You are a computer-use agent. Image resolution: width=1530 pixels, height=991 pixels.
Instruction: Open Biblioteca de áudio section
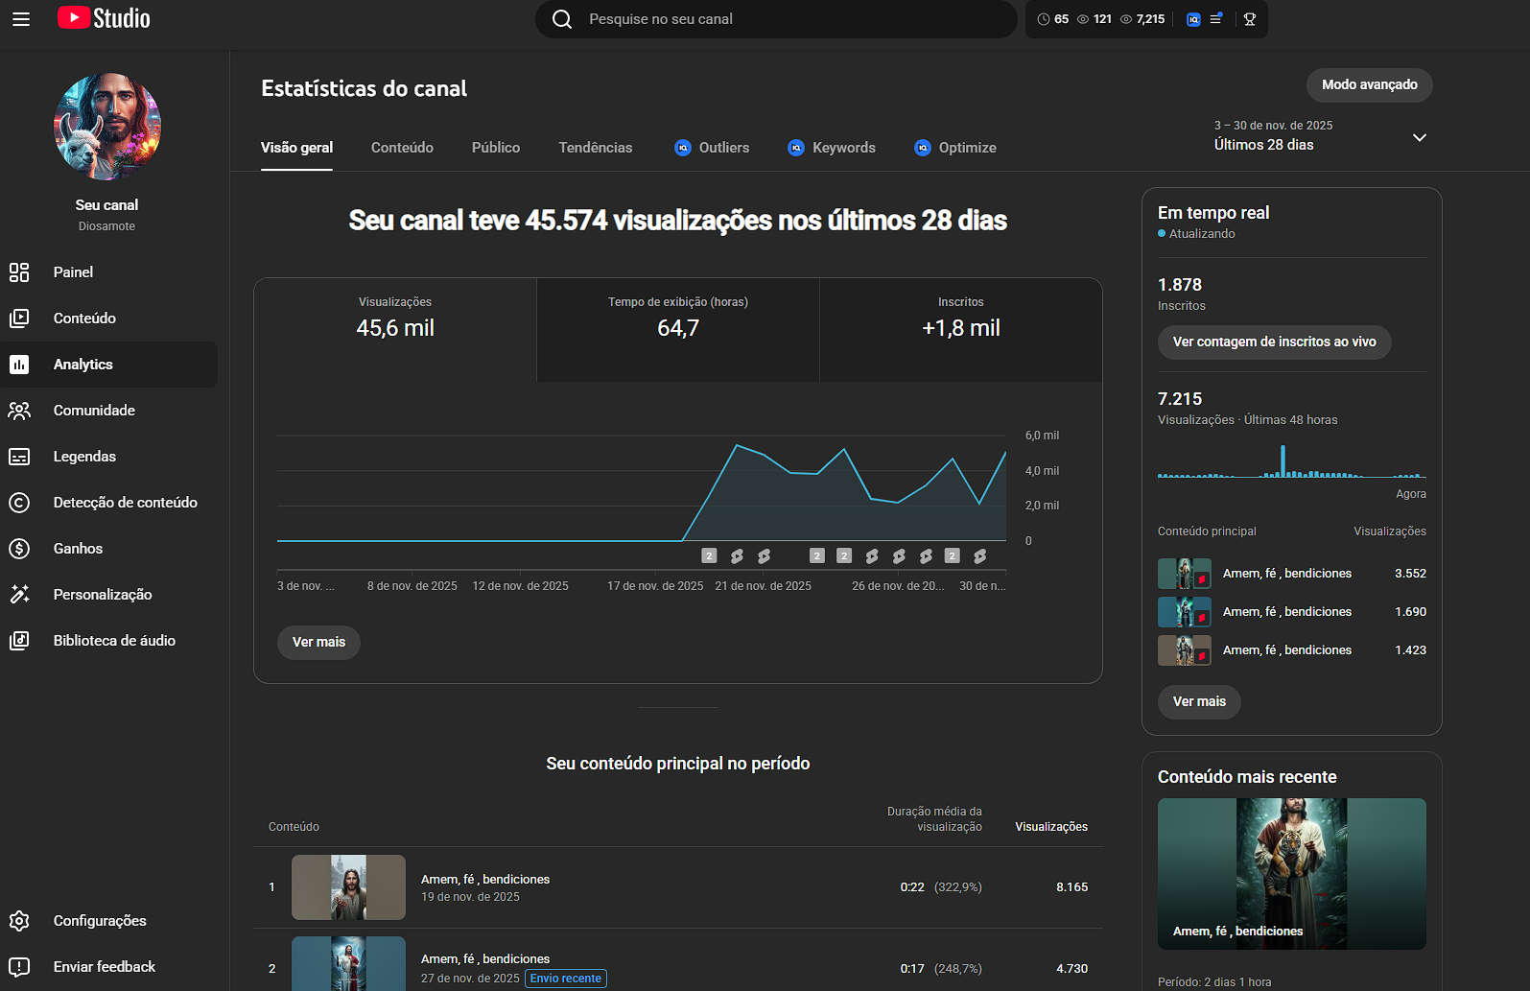[114, 641]
